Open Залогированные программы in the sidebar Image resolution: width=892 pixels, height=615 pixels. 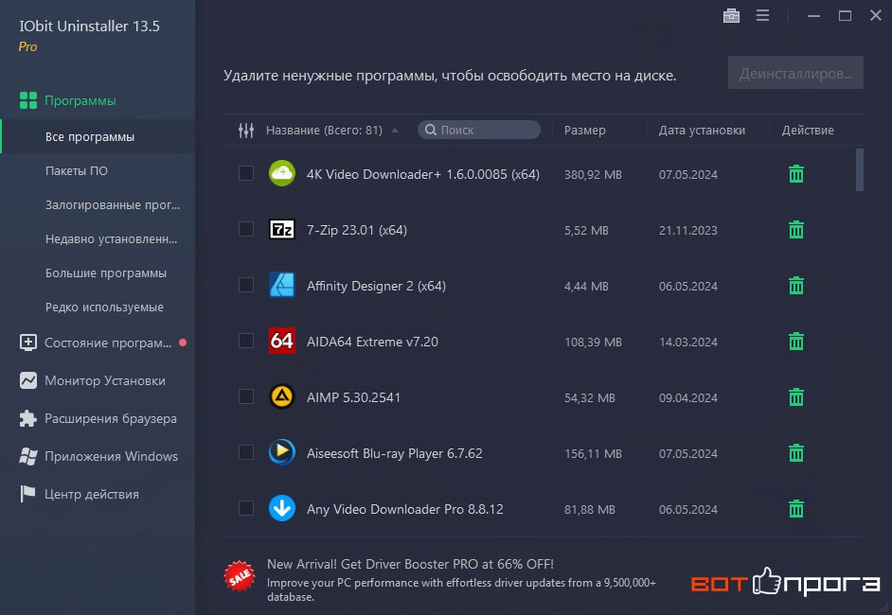tap(113, 204)
